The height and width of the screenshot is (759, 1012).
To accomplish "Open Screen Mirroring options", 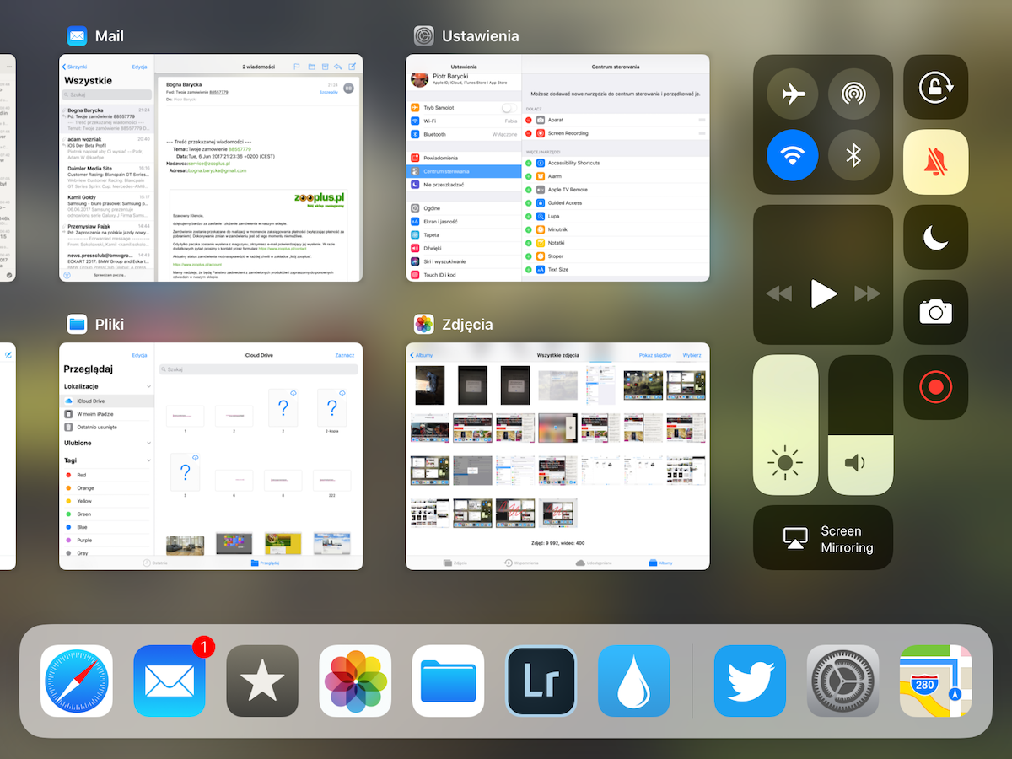I will (823, 538).
